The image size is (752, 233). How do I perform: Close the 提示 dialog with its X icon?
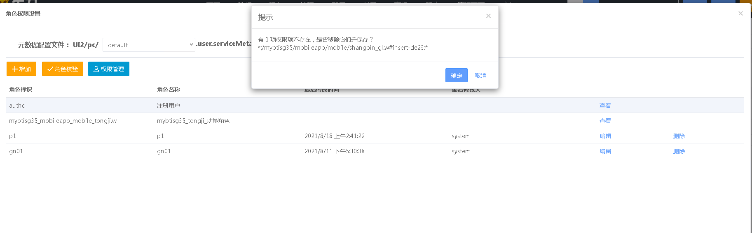click(x=488, y=16)
